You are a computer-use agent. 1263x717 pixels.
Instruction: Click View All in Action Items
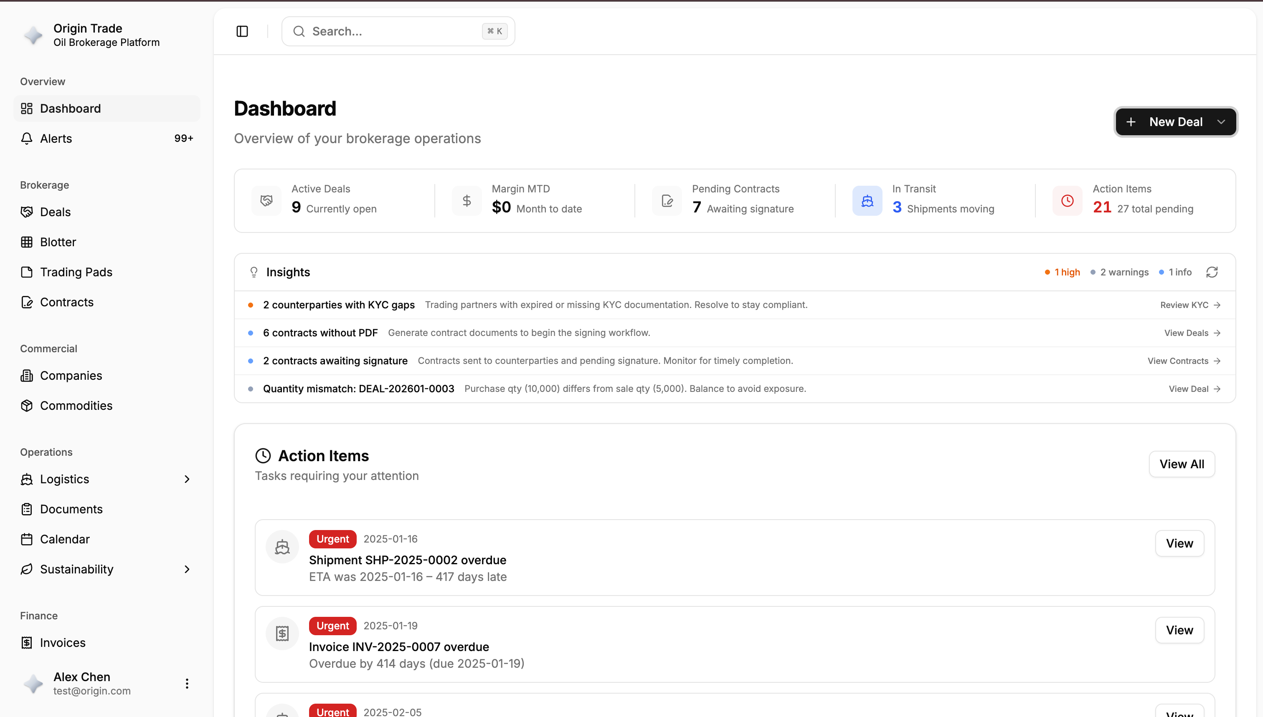coord(1182,463)
